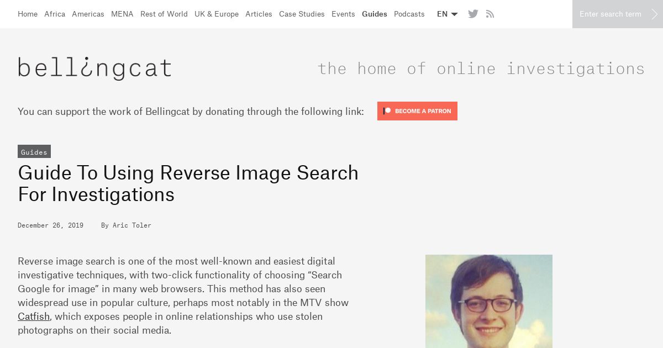Open Bellingcat's Twitter page icon

pyautogui.click(x=473, y=14)
